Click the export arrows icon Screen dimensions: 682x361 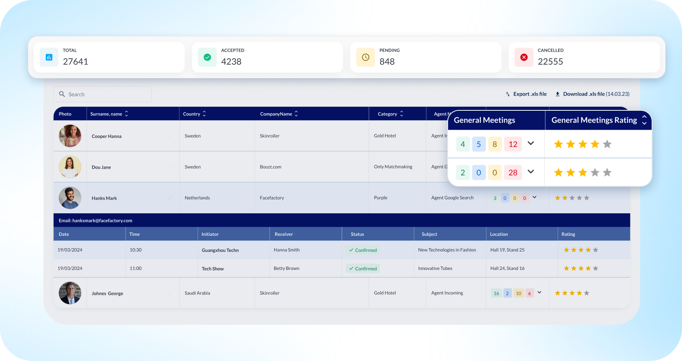508,94
